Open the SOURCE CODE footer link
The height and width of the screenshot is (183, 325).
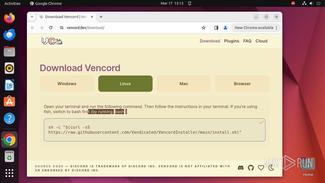pos(49,166)
